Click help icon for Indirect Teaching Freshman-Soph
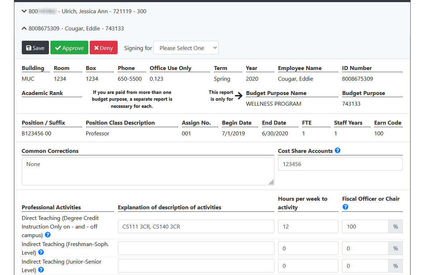The image size is (426, 275). [x=41, y=252]
